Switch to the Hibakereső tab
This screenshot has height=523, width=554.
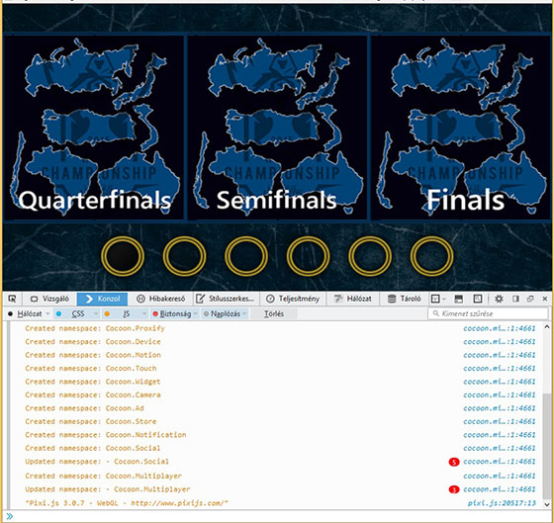(160, 299)
